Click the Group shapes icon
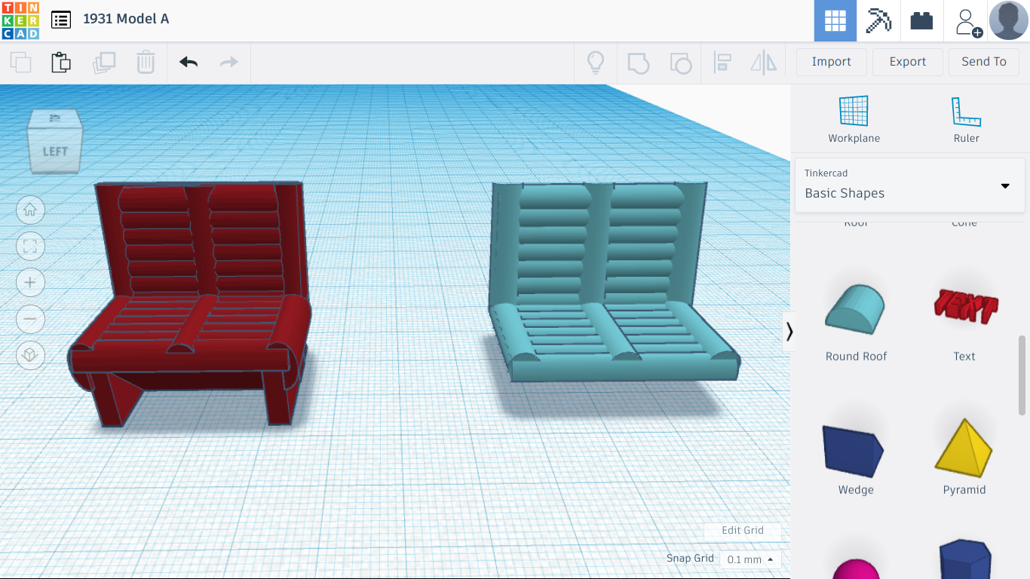The height and width of the screenshot is (579, 1030). click(x=638, y=62)
